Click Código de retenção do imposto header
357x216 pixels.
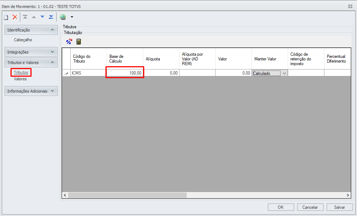coord(306,59)
